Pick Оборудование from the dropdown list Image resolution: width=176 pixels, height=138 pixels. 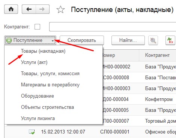tap(38, 96)
